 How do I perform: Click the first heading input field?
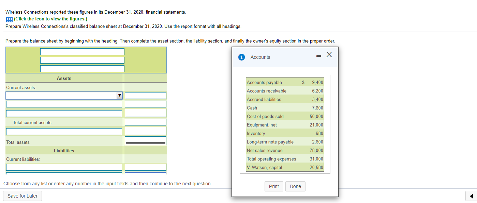click(x=82, y=52)
